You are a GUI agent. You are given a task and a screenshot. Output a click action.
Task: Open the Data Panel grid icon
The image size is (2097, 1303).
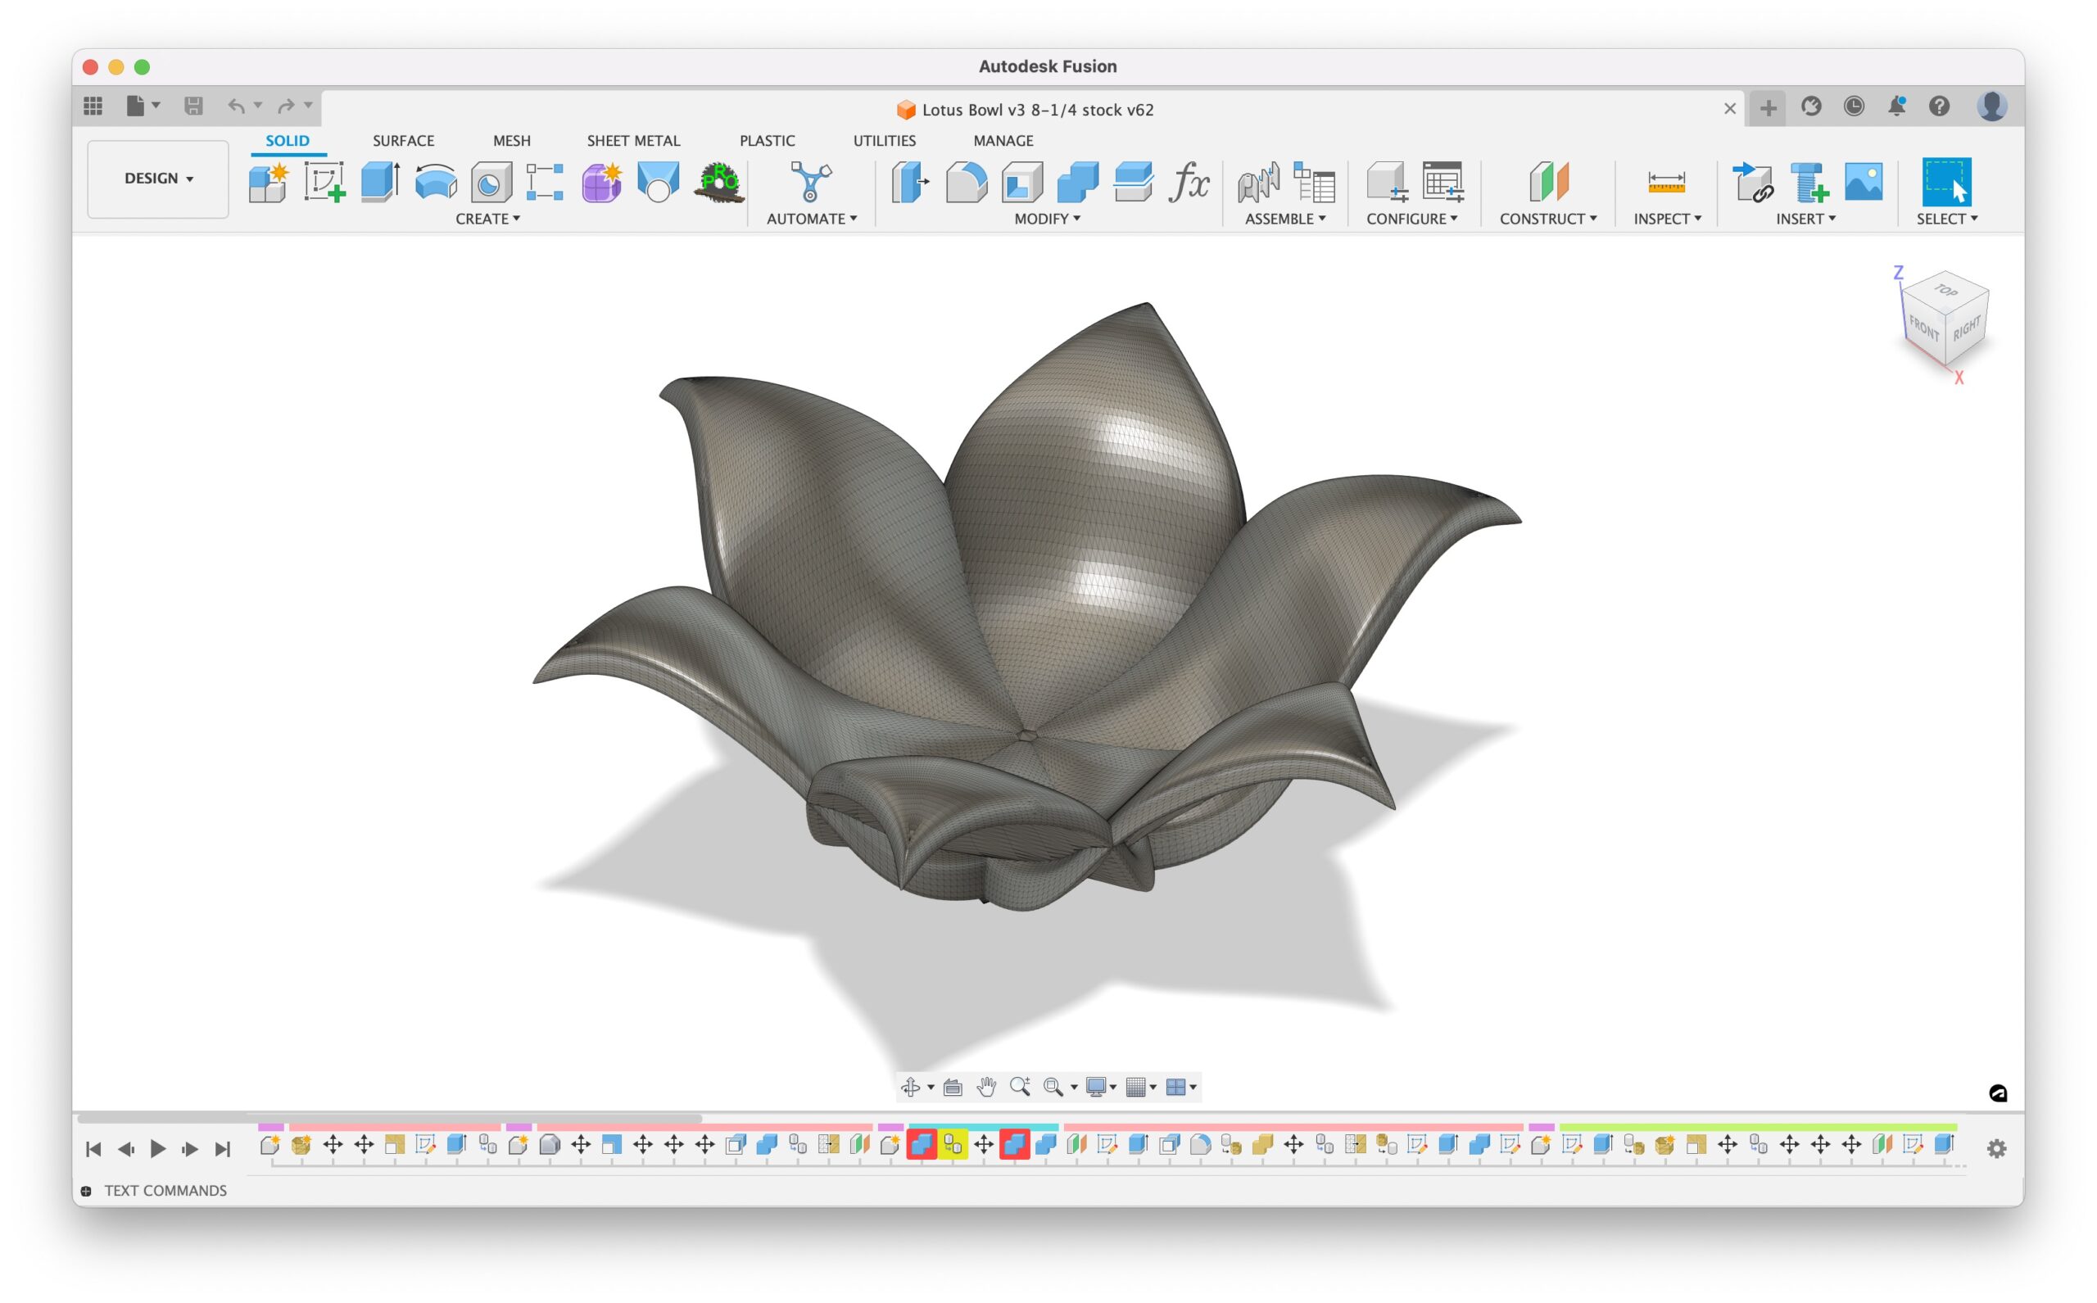[93, 106]
